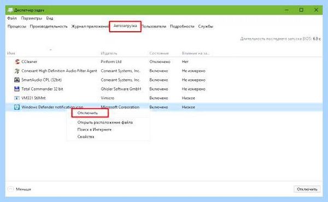
Task: Click the Piriform Ltd publisher cell
Action: click(111, 62)
